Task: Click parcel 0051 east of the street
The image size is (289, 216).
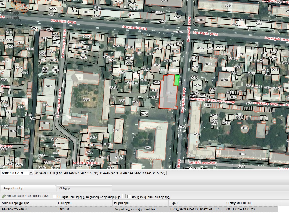Action: [208, 64]
